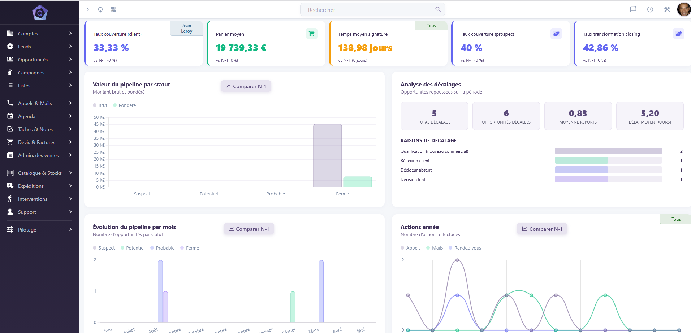Open the Agenda menu item
This screenshot has width=691, height=333.
click(40, 116)
